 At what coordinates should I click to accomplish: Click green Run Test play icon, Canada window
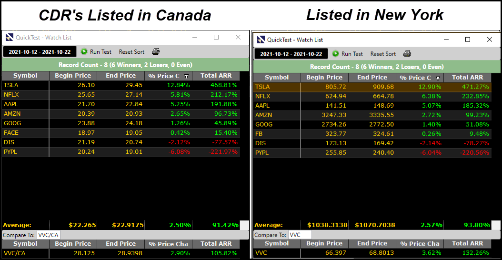pos(84,51)
